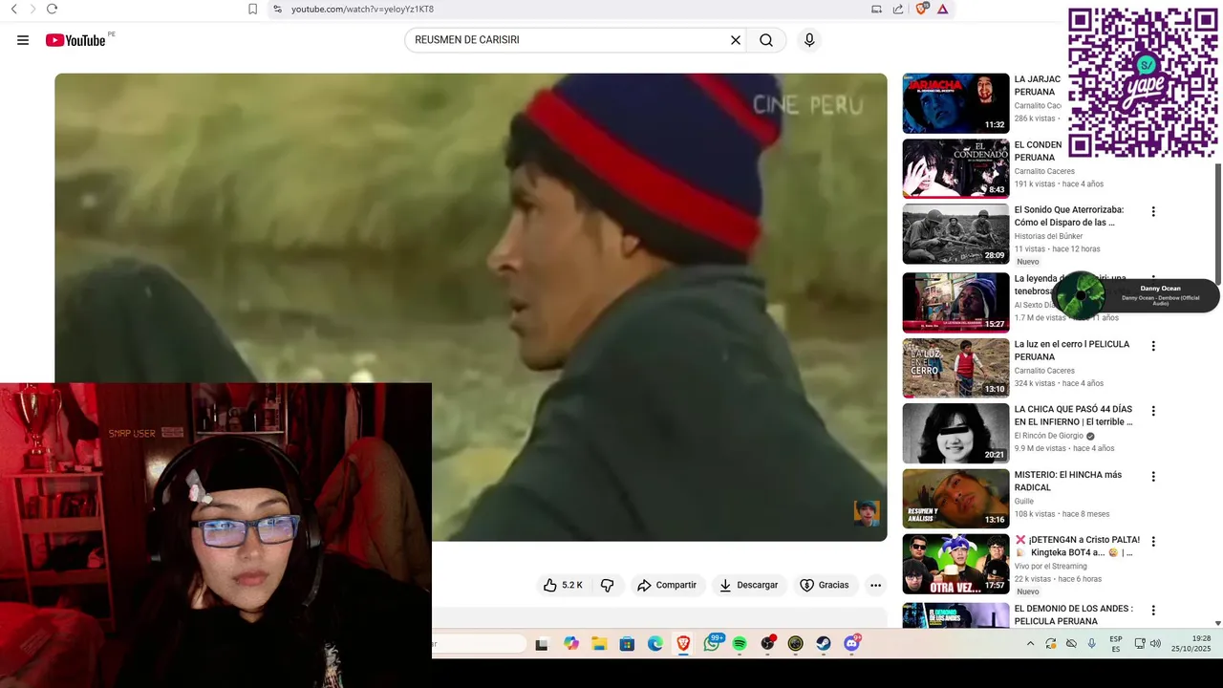Clear the search box with the X
The height and width of the screenshot is (688, 1223).
736,40
